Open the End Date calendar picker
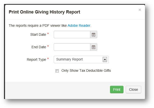154x108 pixels. tap(93, 47)
